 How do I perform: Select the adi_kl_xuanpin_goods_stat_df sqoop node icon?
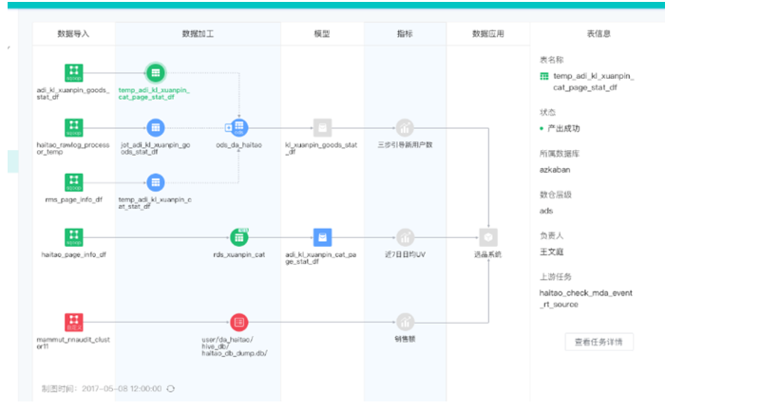tap(74, 73)
